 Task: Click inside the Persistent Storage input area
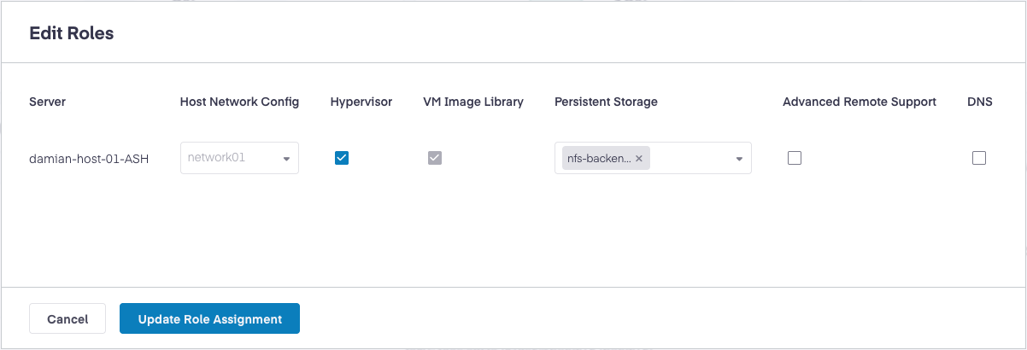tap(690, 158)
